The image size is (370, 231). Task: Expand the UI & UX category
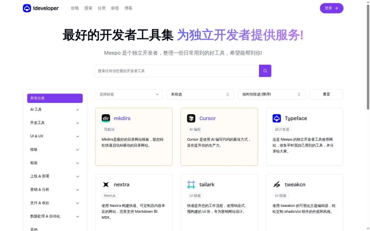click(55, 136)
